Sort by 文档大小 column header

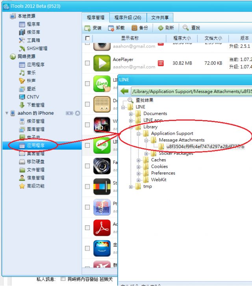213,38
